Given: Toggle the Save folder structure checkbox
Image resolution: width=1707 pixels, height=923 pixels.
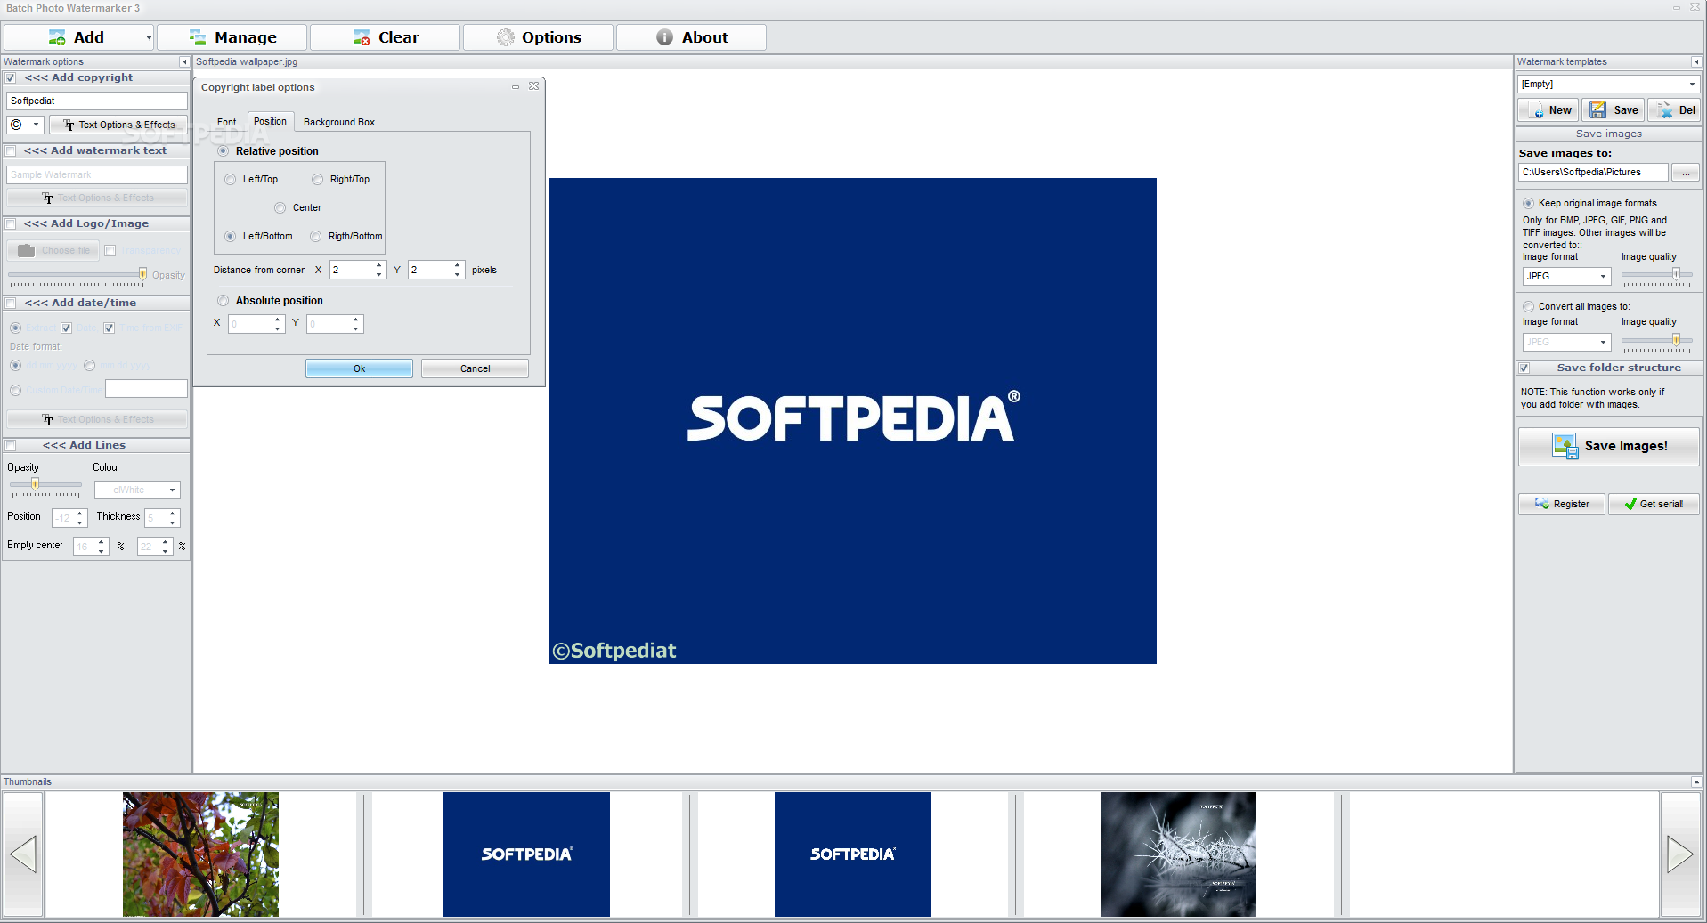Looking at the screenshot, I should (x=1524, y=368).
